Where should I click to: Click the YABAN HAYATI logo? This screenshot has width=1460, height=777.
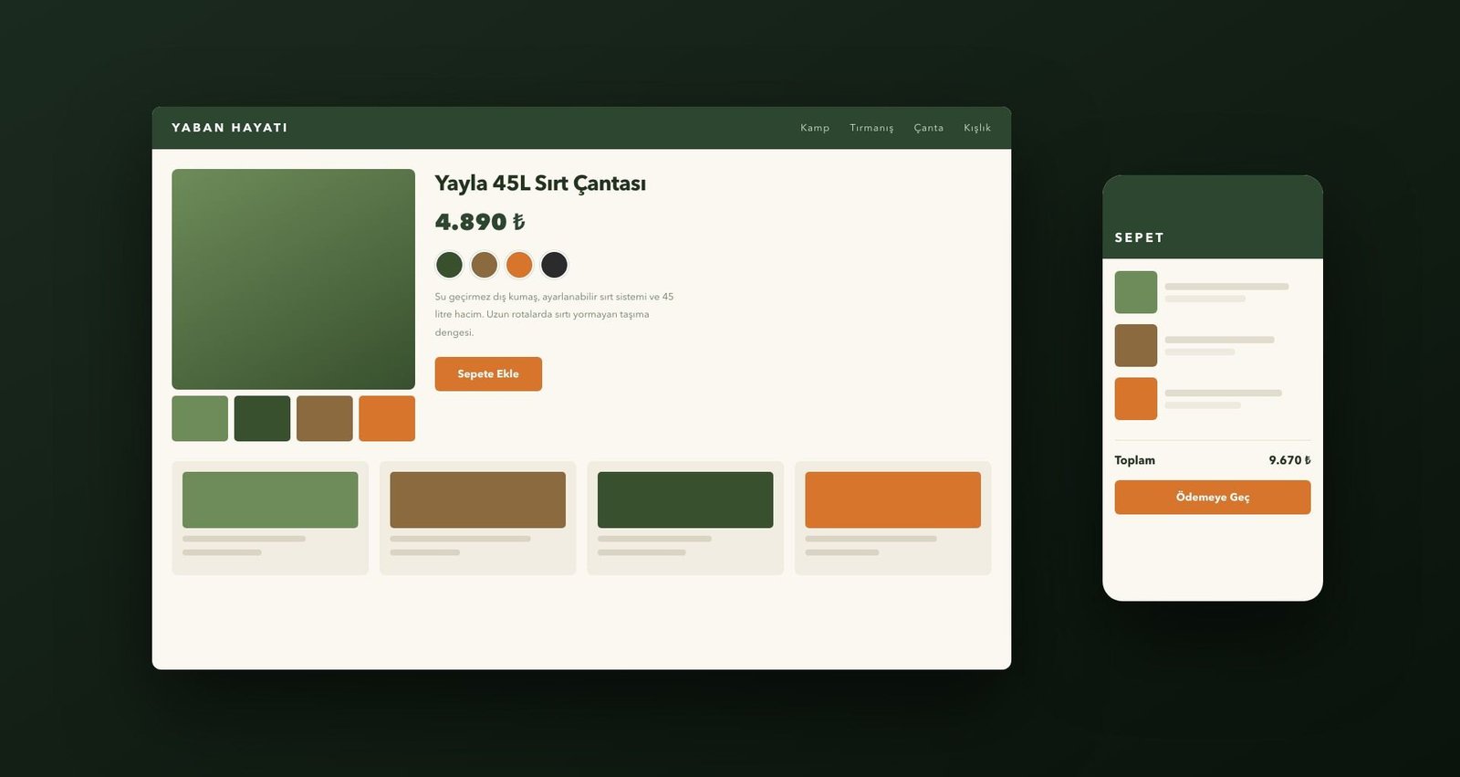coord(230,128)
